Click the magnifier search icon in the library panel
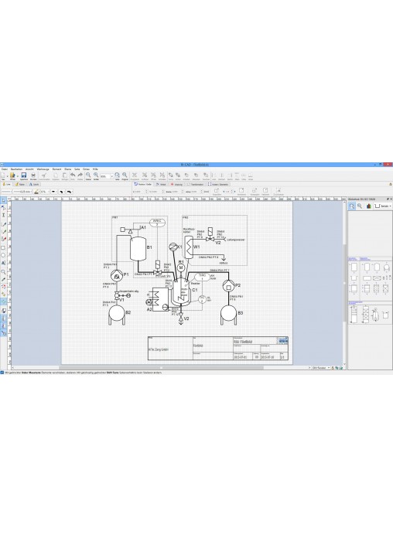 pos(360,206)
